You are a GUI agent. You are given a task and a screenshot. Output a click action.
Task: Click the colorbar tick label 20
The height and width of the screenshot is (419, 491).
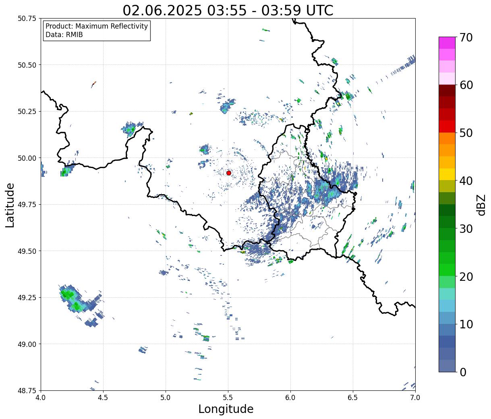point(466,276)
